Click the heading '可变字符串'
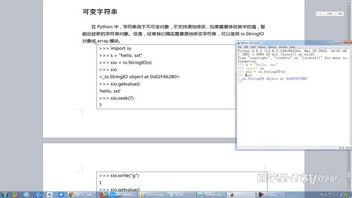 [100, 12]
